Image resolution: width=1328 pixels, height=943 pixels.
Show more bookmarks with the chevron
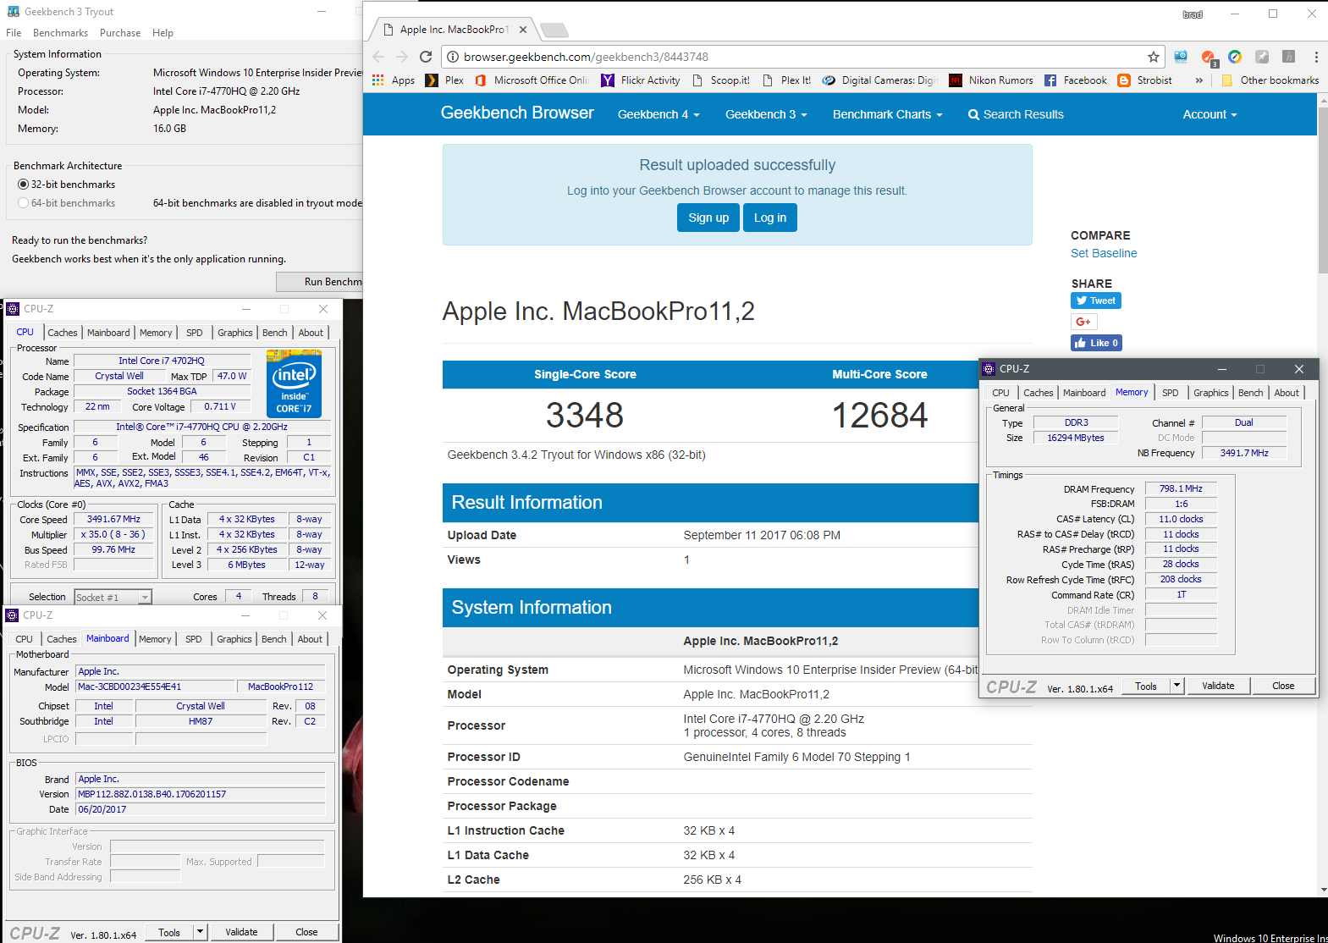tap(1199, 80)
